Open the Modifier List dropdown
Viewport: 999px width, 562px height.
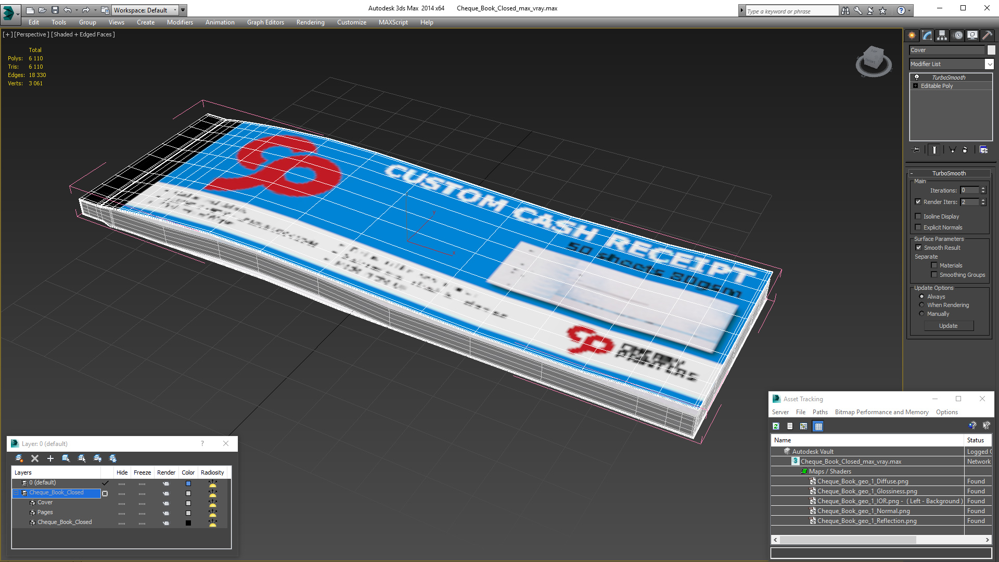coord(989,64)
